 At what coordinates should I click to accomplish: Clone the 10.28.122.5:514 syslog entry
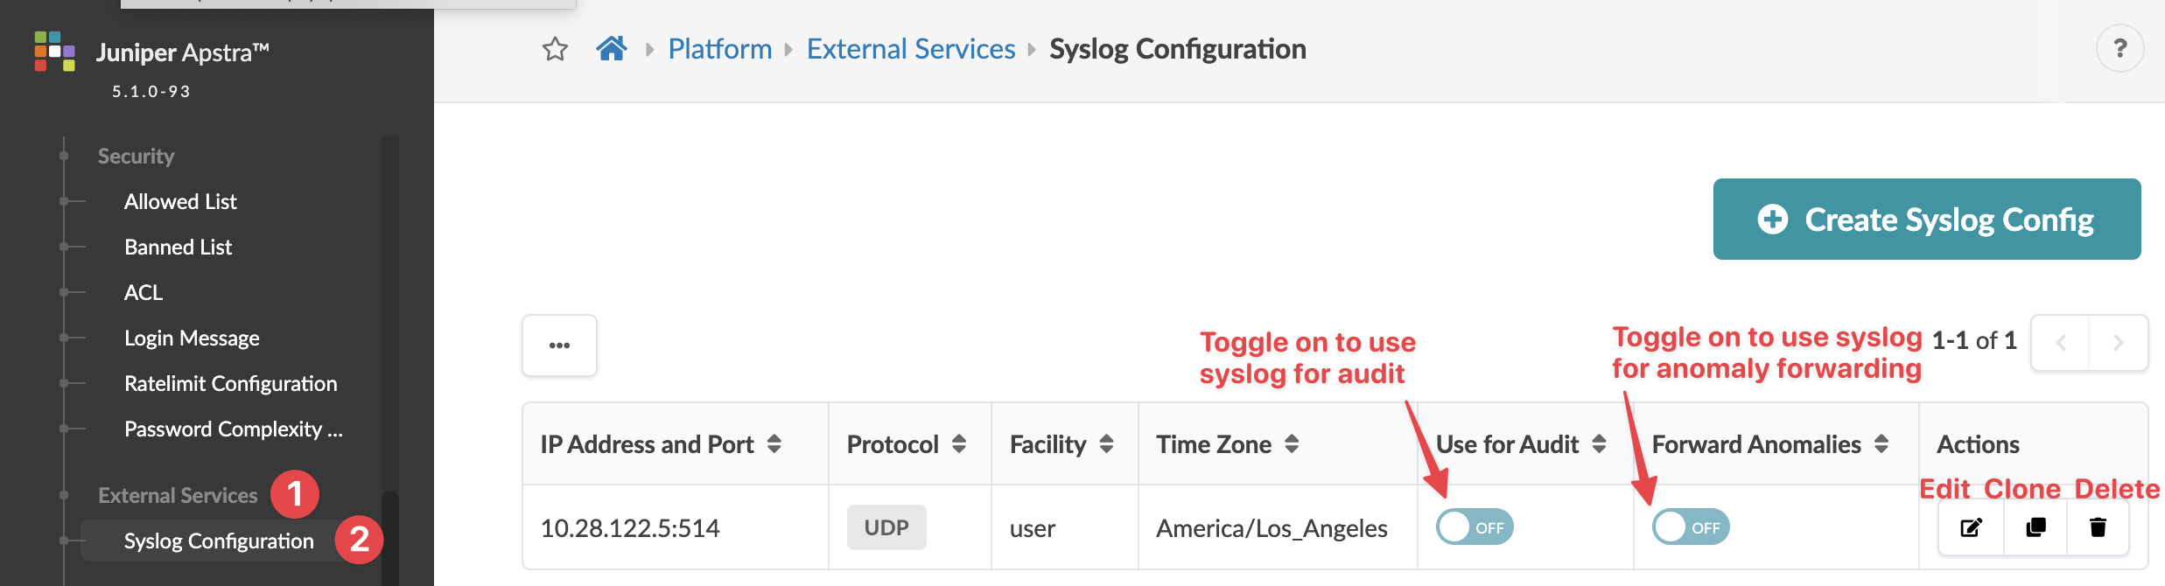2035,527
